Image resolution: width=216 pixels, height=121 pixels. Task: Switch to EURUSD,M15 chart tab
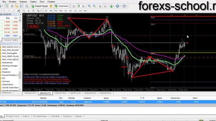(x=30, y=93)
